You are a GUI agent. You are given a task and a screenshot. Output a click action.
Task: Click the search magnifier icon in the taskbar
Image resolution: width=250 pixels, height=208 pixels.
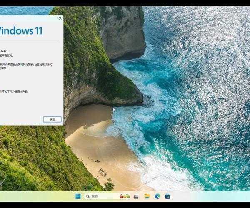click(x=87, y=196)
